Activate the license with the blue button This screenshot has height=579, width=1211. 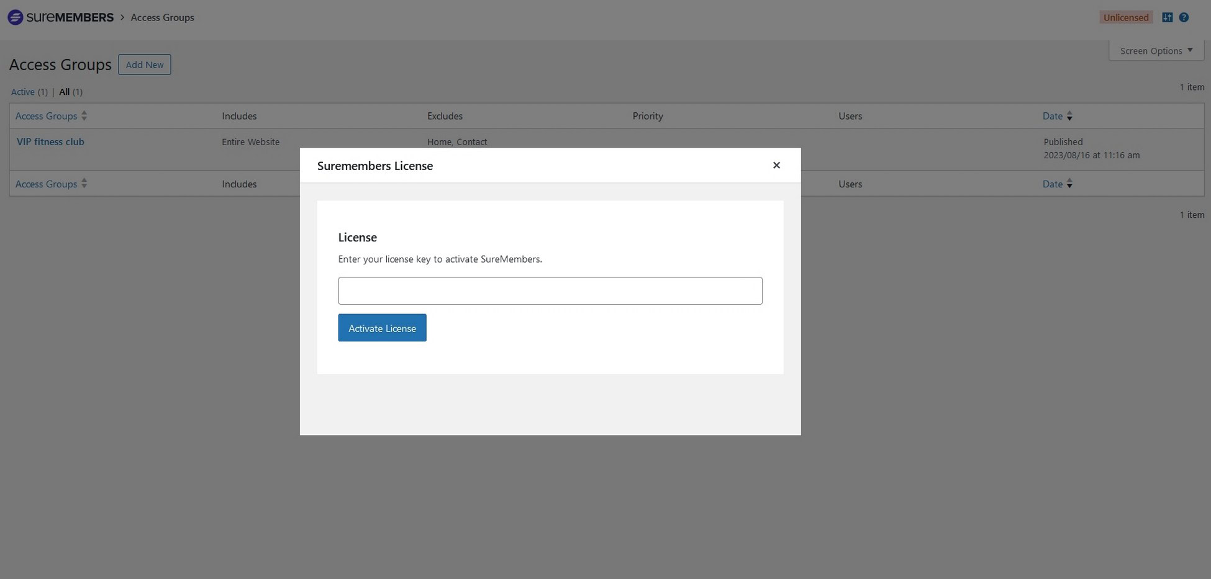pyautogui.click(x=382, y=328)
